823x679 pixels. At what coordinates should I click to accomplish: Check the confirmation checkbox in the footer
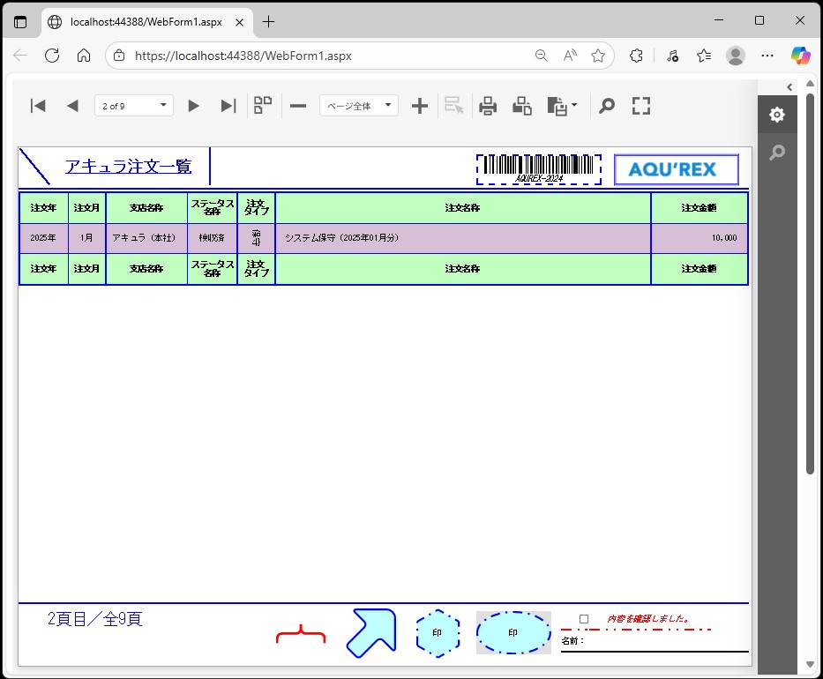[584, 619]
